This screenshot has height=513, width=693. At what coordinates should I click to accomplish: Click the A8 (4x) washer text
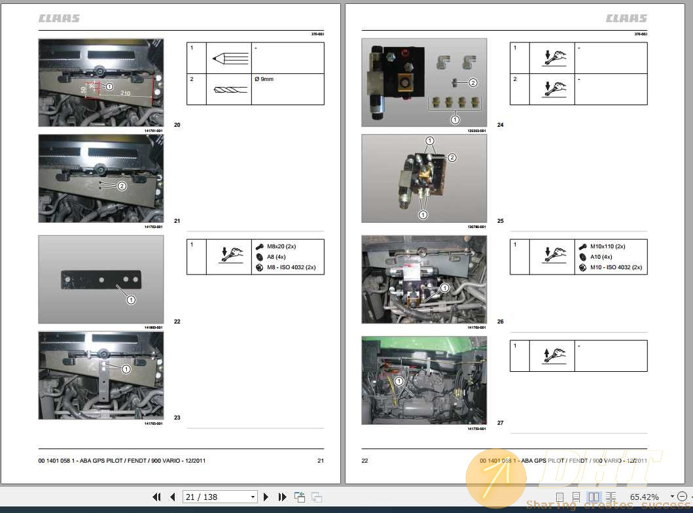tap(276, 257)
